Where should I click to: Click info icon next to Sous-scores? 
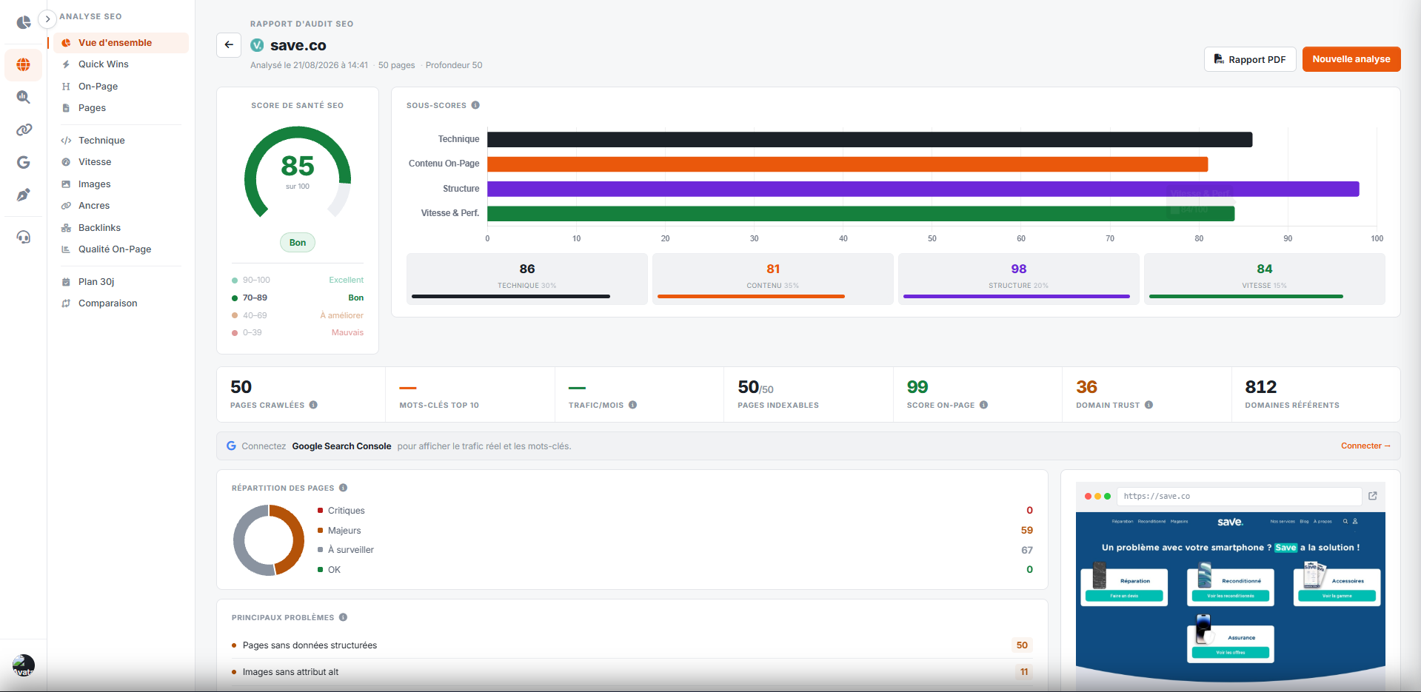click(x=475, y=105)
